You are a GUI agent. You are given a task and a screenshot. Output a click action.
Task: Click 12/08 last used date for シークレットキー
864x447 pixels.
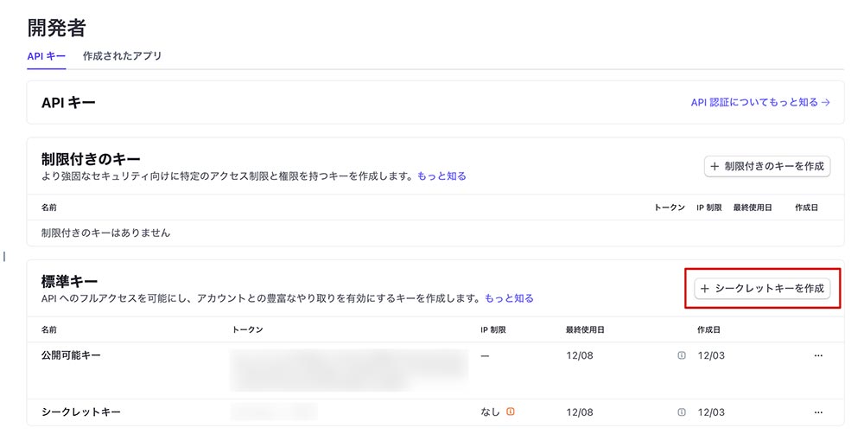tap(580, 412)
